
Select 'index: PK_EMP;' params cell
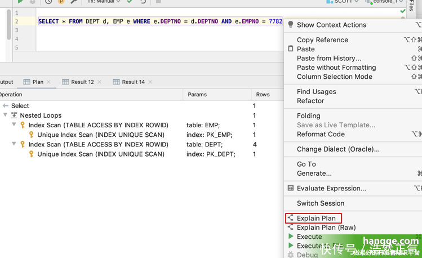[210, 135]
